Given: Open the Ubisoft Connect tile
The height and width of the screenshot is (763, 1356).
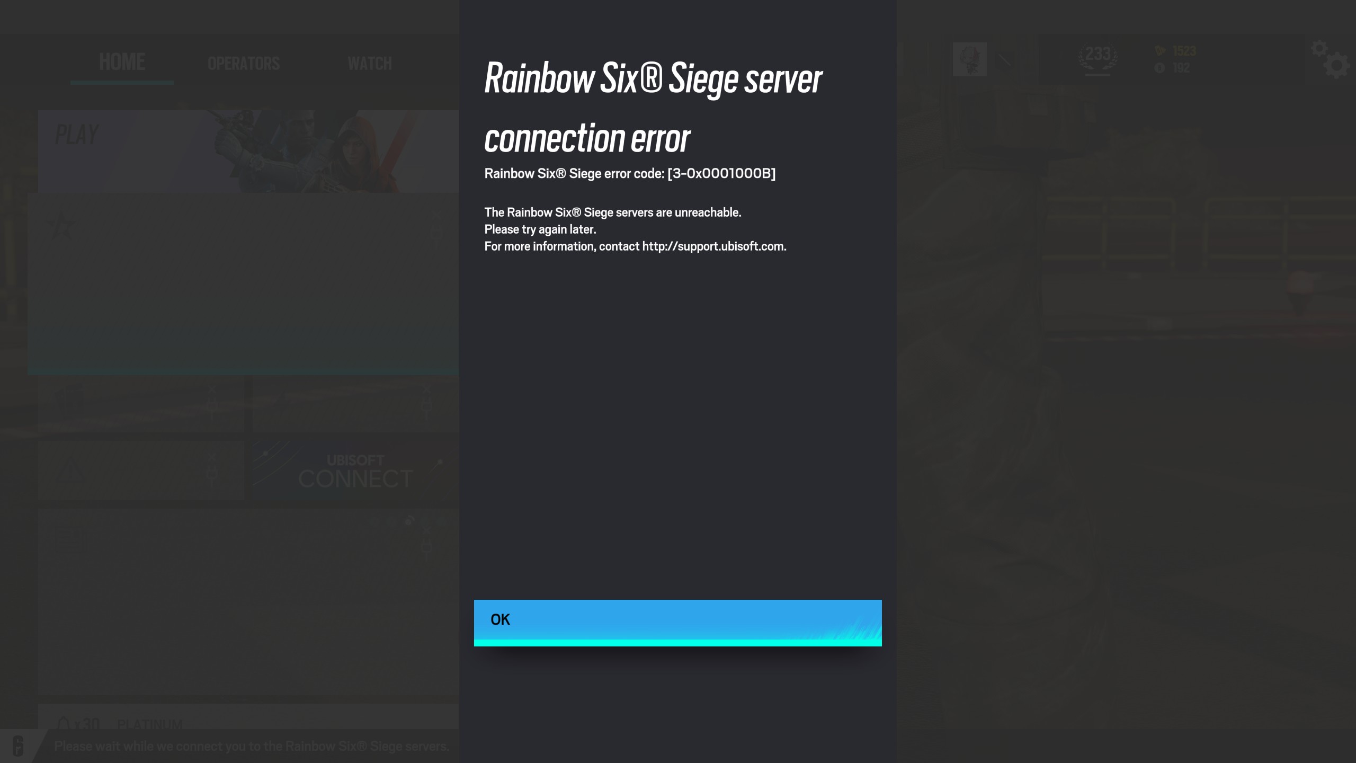Looking at the screenshot, I should pyautogui.click(x=355, y=471).
